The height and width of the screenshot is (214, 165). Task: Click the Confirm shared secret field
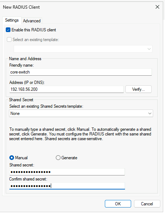point(67,186)
